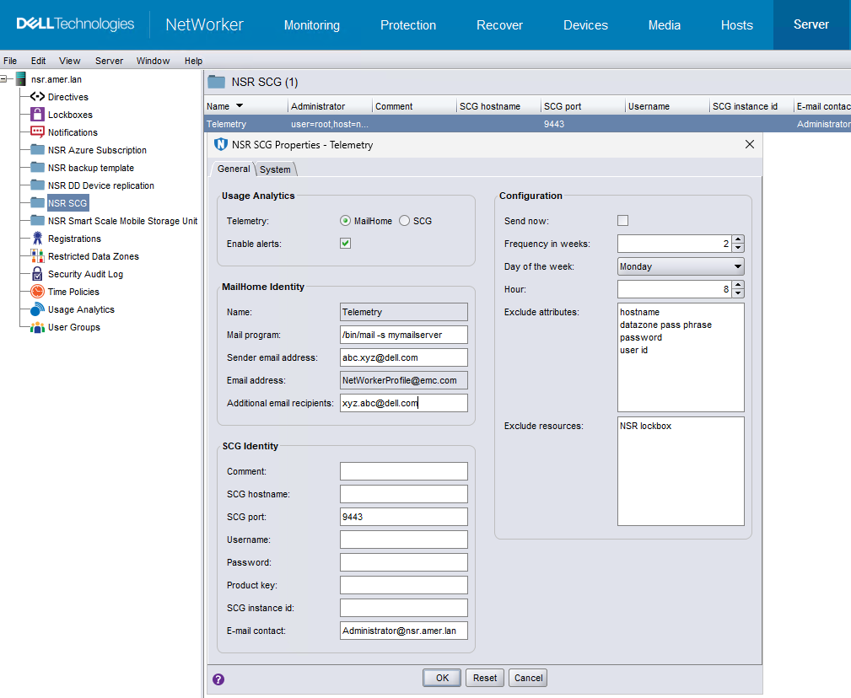
Task: Click the Restricted Data Zones icon
Action: pos(37,256)
